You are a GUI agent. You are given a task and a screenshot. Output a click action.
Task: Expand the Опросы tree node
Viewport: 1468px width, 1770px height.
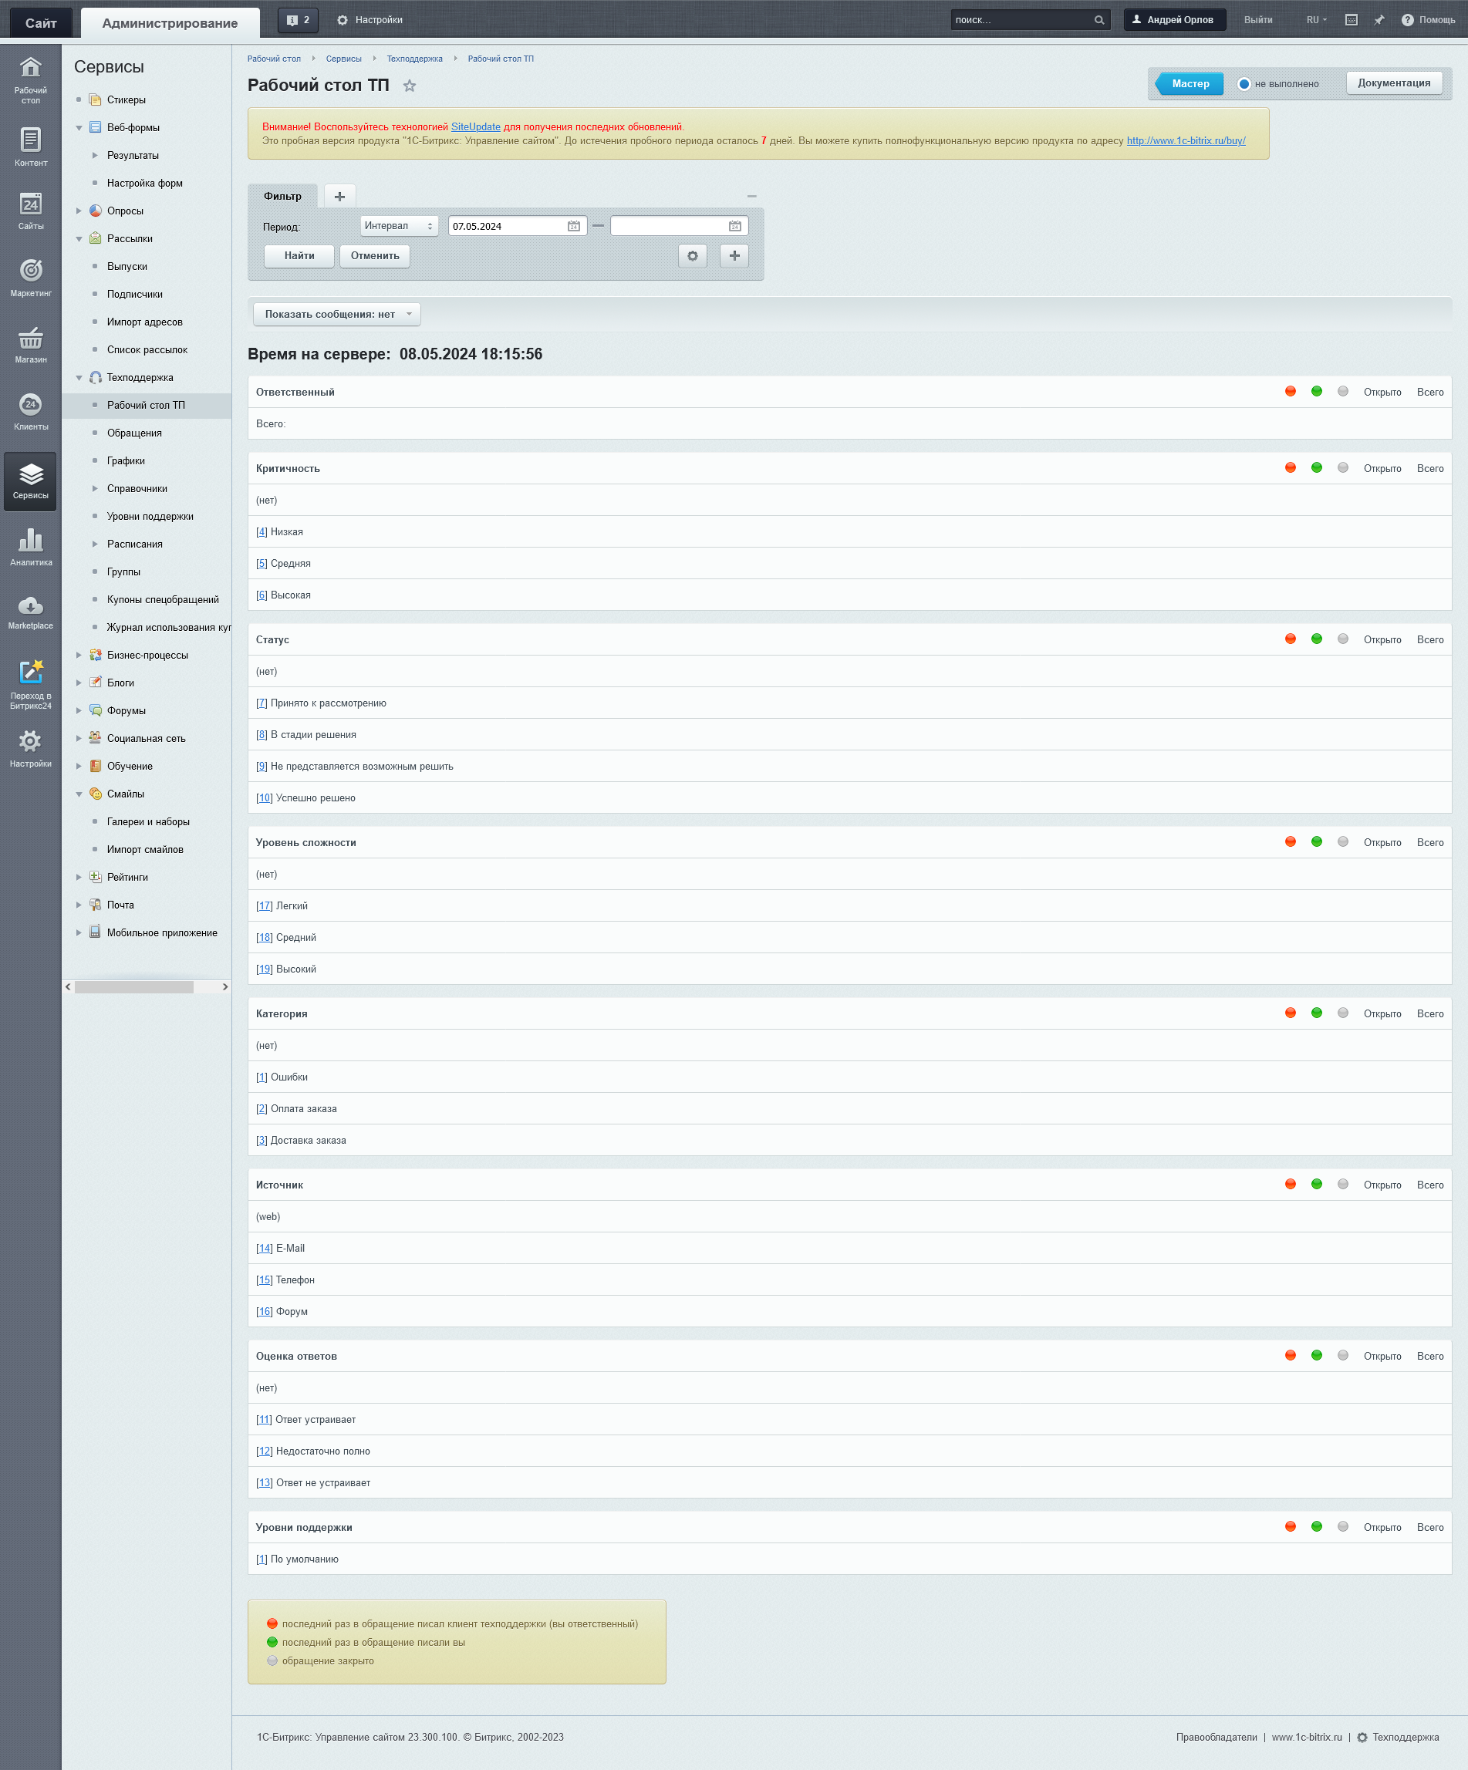pos(79,211)
